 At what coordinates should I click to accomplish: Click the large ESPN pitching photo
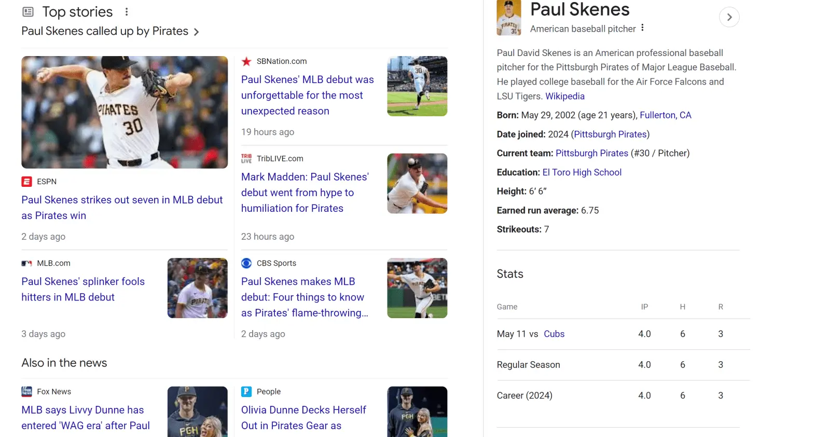point(125,112)
